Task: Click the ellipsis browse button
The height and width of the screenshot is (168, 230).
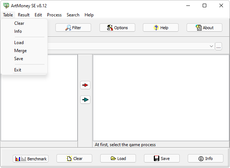Action: tap(218, 47)
